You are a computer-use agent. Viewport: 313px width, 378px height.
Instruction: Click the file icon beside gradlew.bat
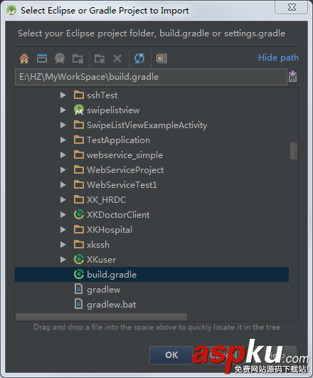coord(78,304)
